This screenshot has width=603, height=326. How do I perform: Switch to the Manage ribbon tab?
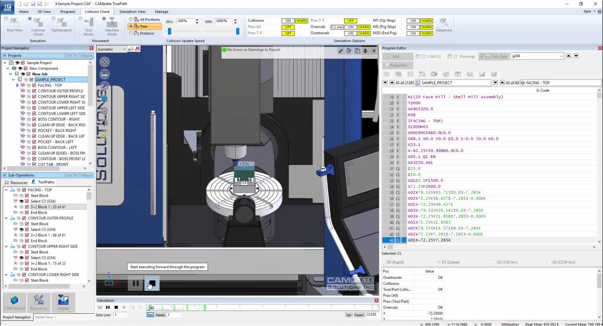click(162, 11)
